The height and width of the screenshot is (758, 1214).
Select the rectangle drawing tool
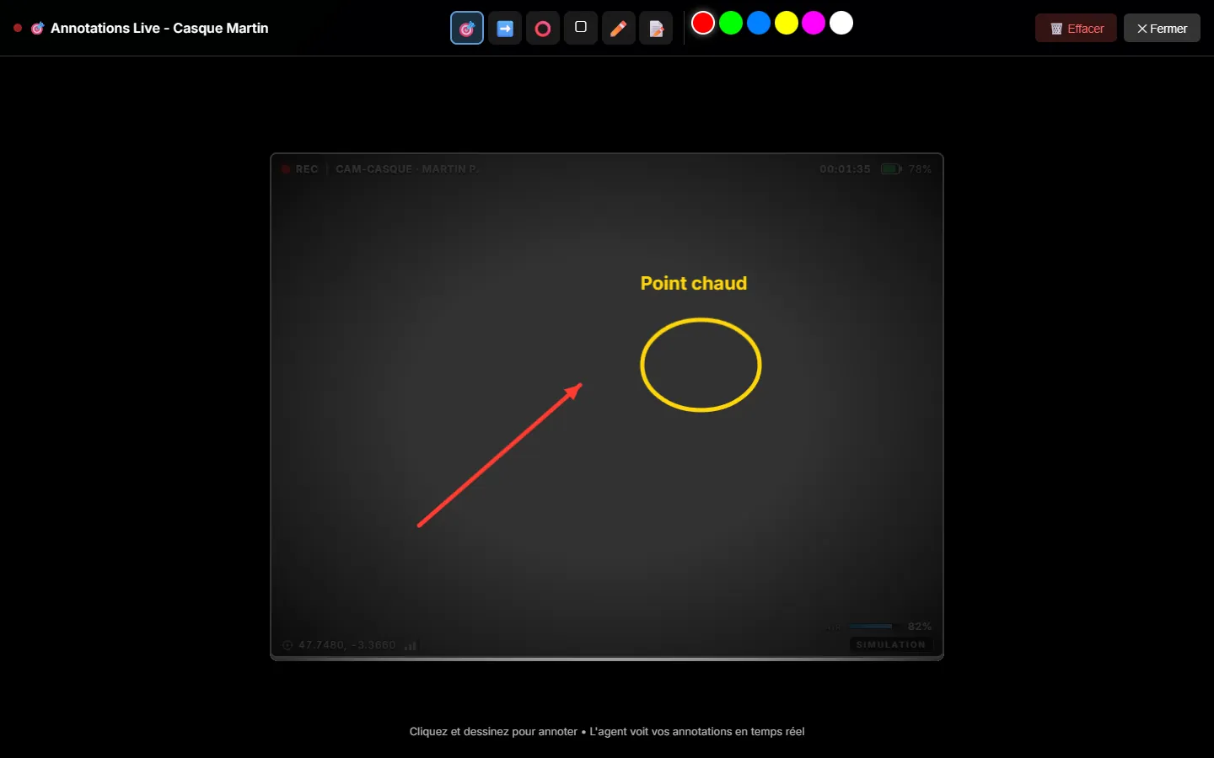click(x=581, y=29)
